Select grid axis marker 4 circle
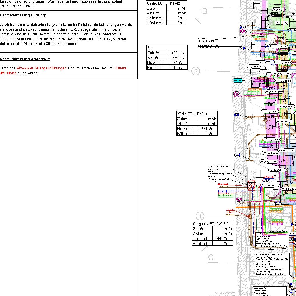The height and width of the screenshot is (296, 296). pos(200,216)
